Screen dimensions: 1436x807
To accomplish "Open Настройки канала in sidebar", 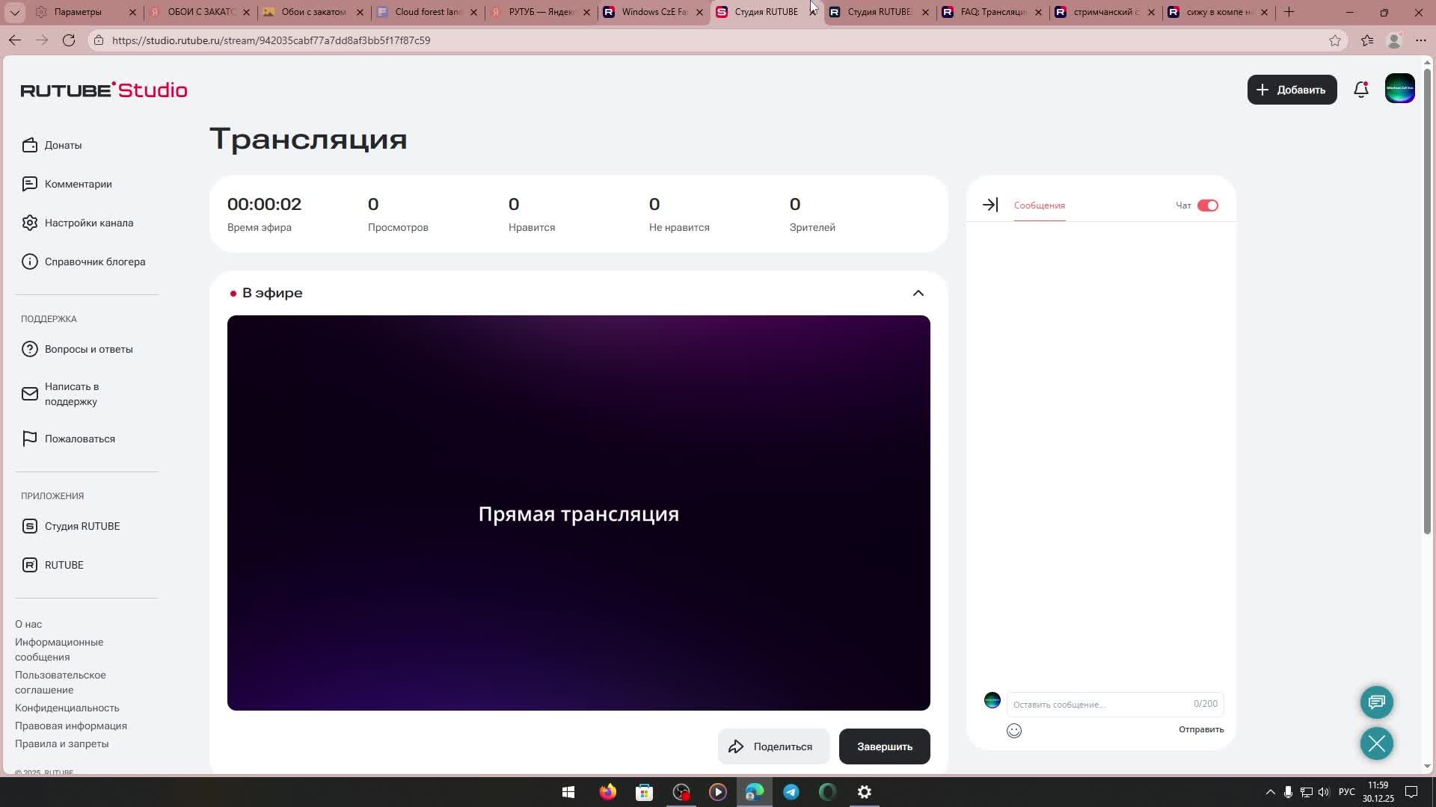I will [x=88, y=223].
